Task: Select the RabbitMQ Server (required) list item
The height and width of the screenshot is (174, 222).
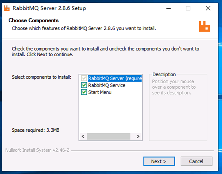Action: pos(115,78)
